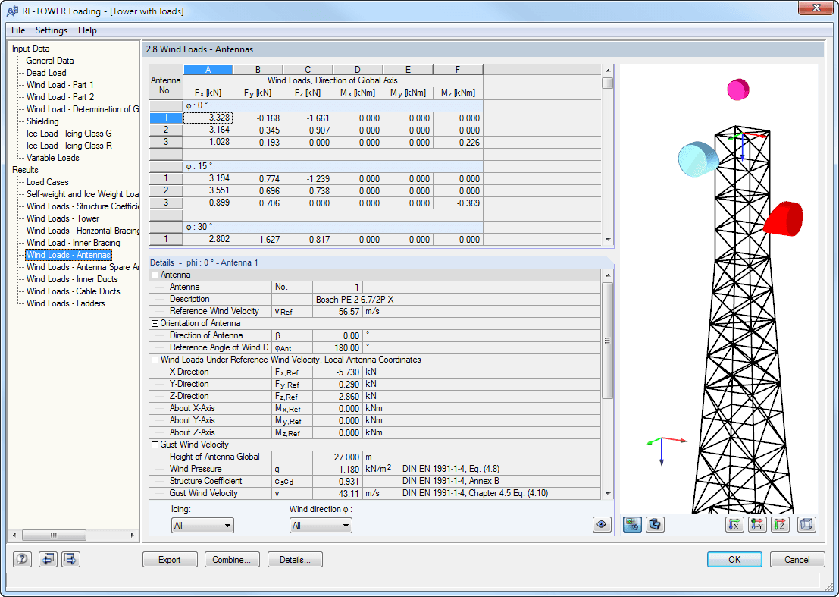Set the view in -Y direction
This screenshot has width=839, height=597.
(756, 524)
